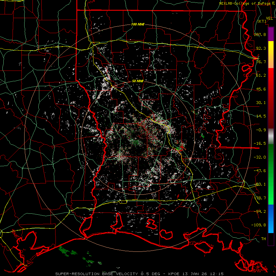Click the TH legend label
This screenshot has width=276, height=276.
[263, 239]
